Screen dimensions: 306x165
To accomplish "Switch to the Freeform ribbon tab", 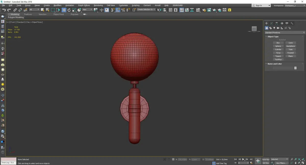I will (x=28, y=14).
